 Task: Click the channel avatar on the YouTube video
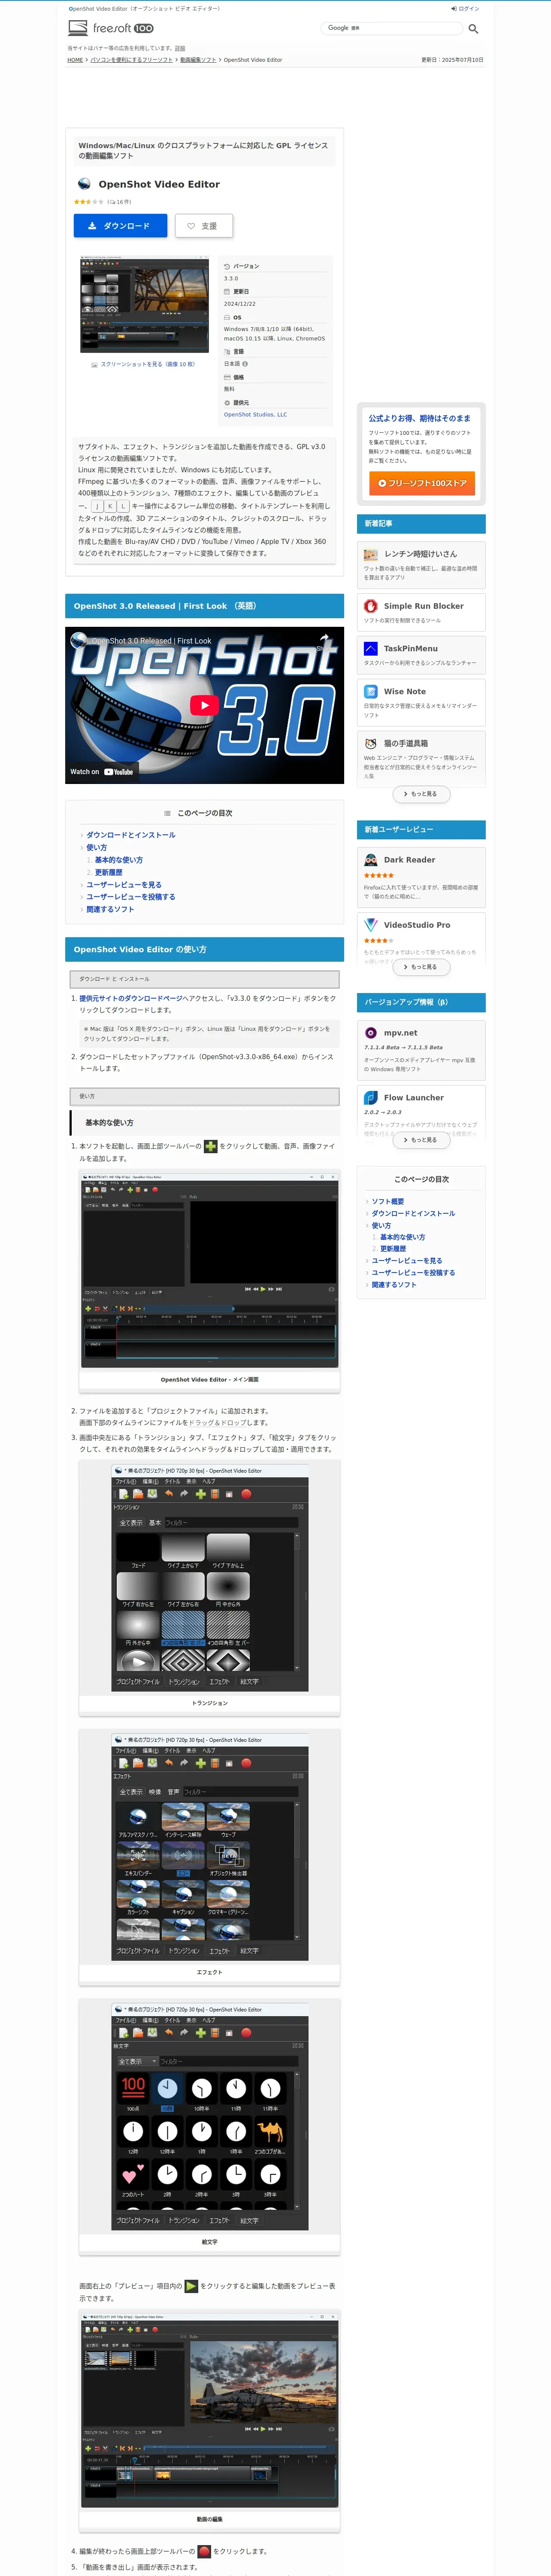(x=80, y=640)
